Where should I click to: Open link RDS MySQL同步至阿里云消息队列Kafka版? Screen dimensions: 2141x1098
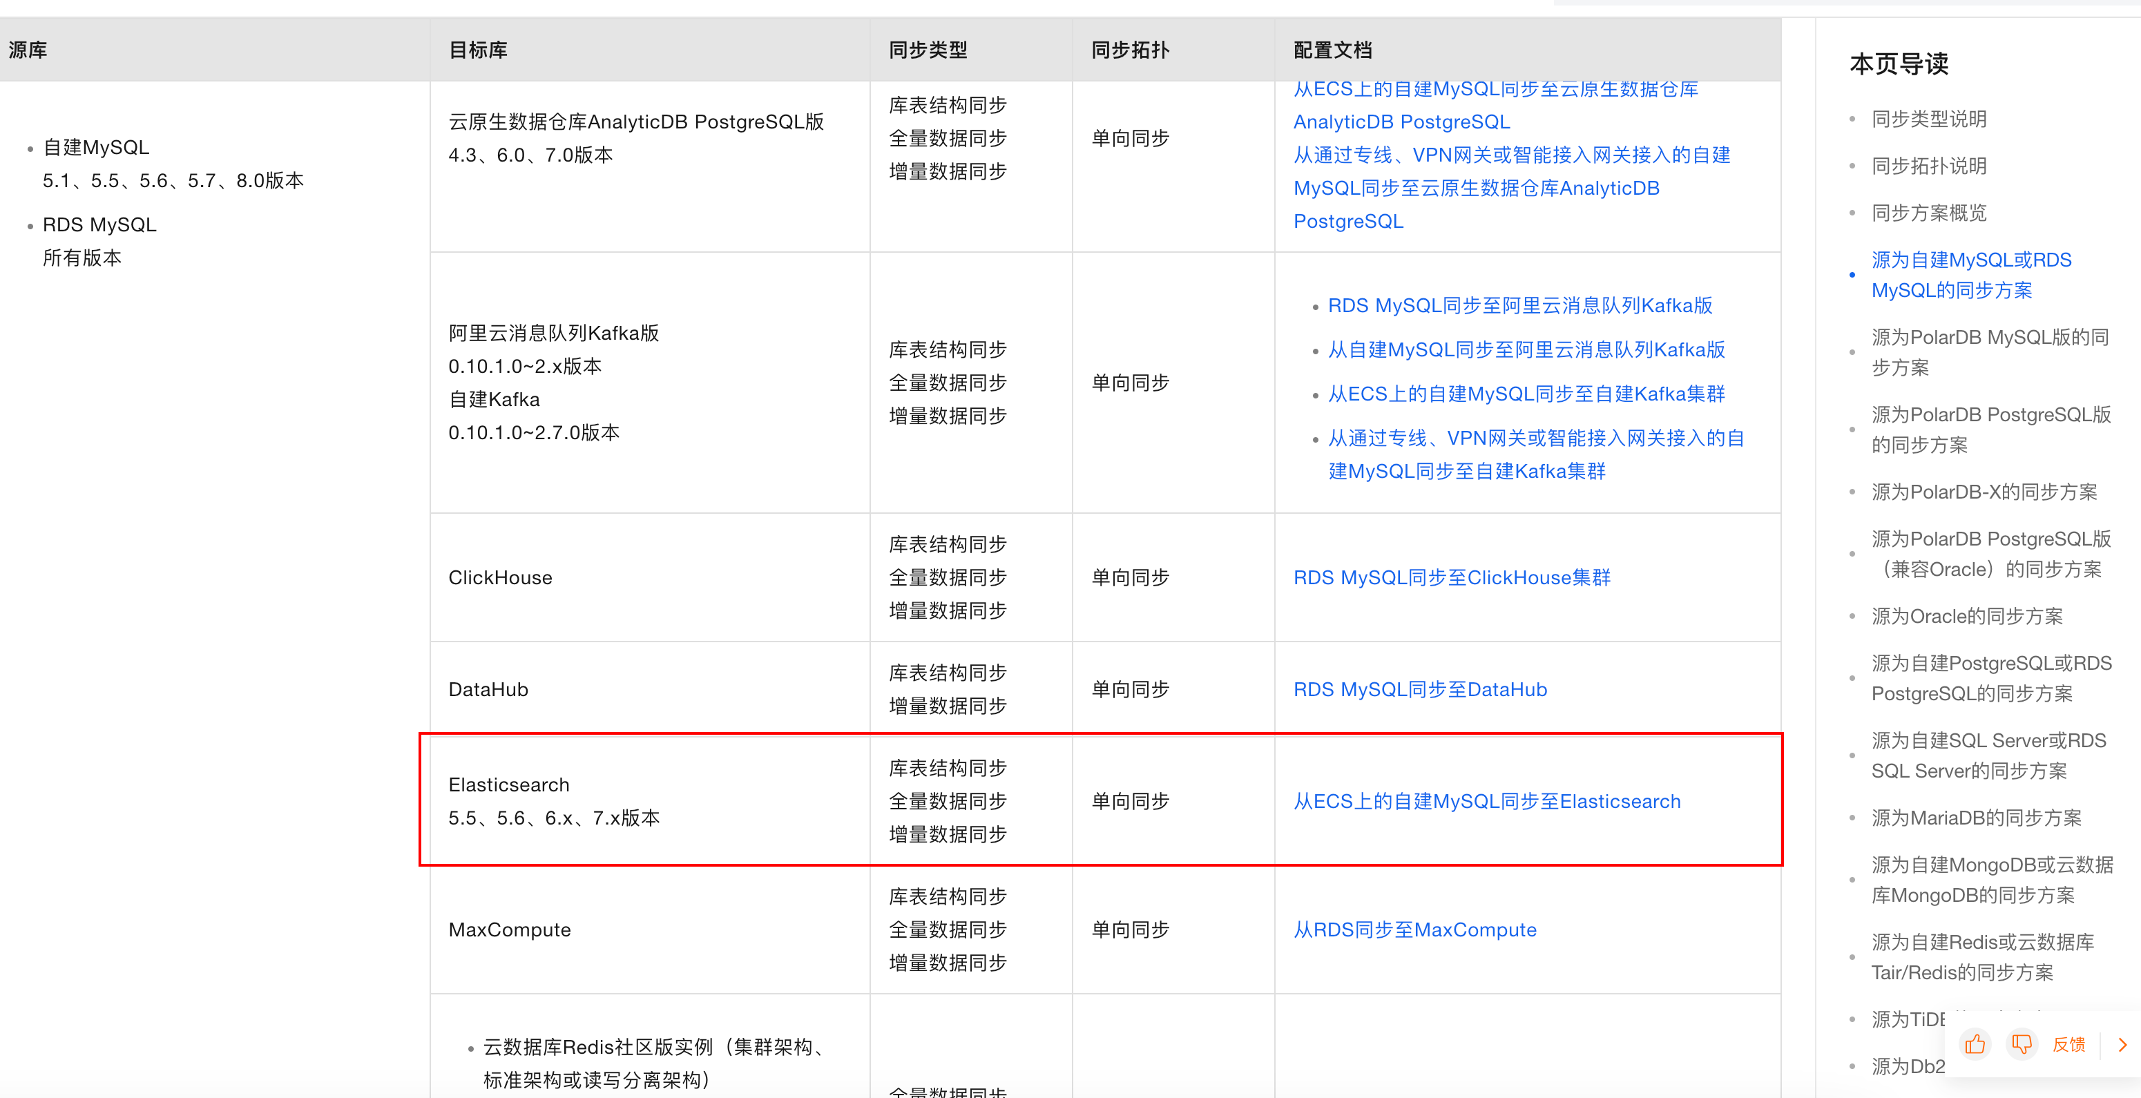pyautogui.click(x=1520, y=306)
